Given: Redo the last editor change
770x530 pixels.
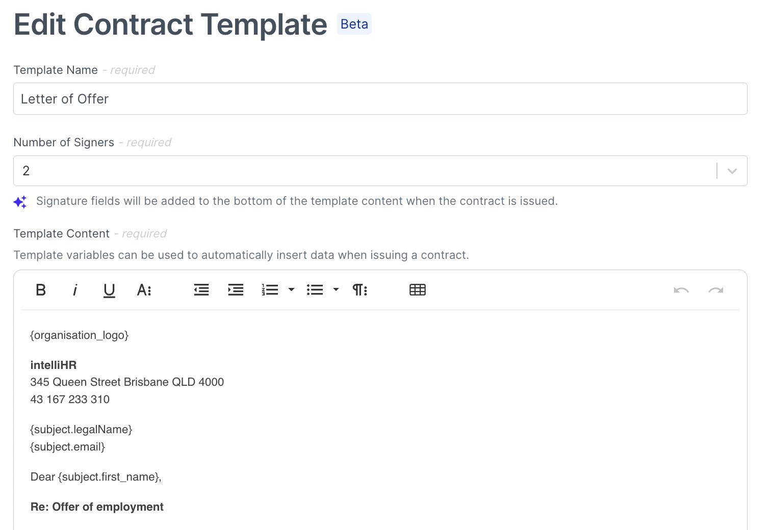Looking at the screenshot, I should [715, 290].
